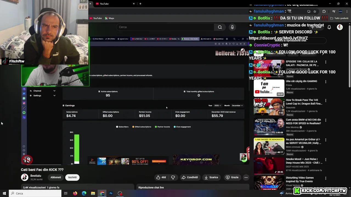This screenshot has height=197, width=351.
Task: Open File Explorer from taskbar
Action: coord(93,193)
